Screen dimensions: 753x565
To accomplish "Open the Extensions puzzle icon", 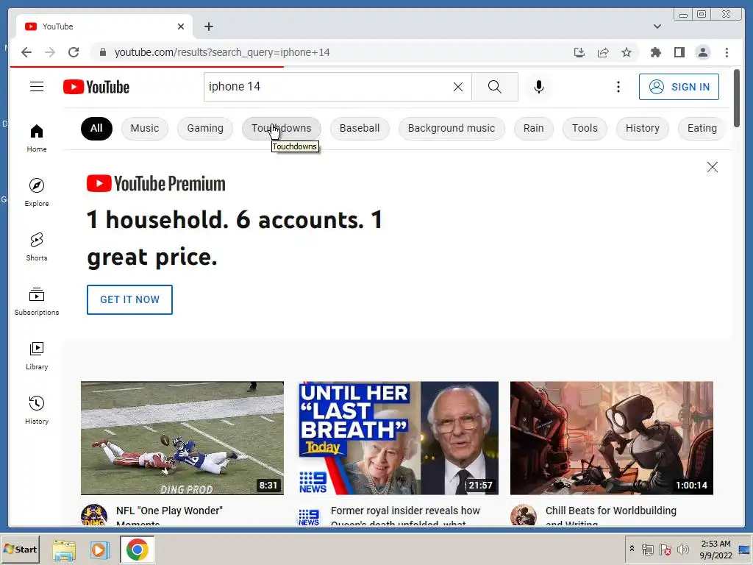I will pos(655,52).
